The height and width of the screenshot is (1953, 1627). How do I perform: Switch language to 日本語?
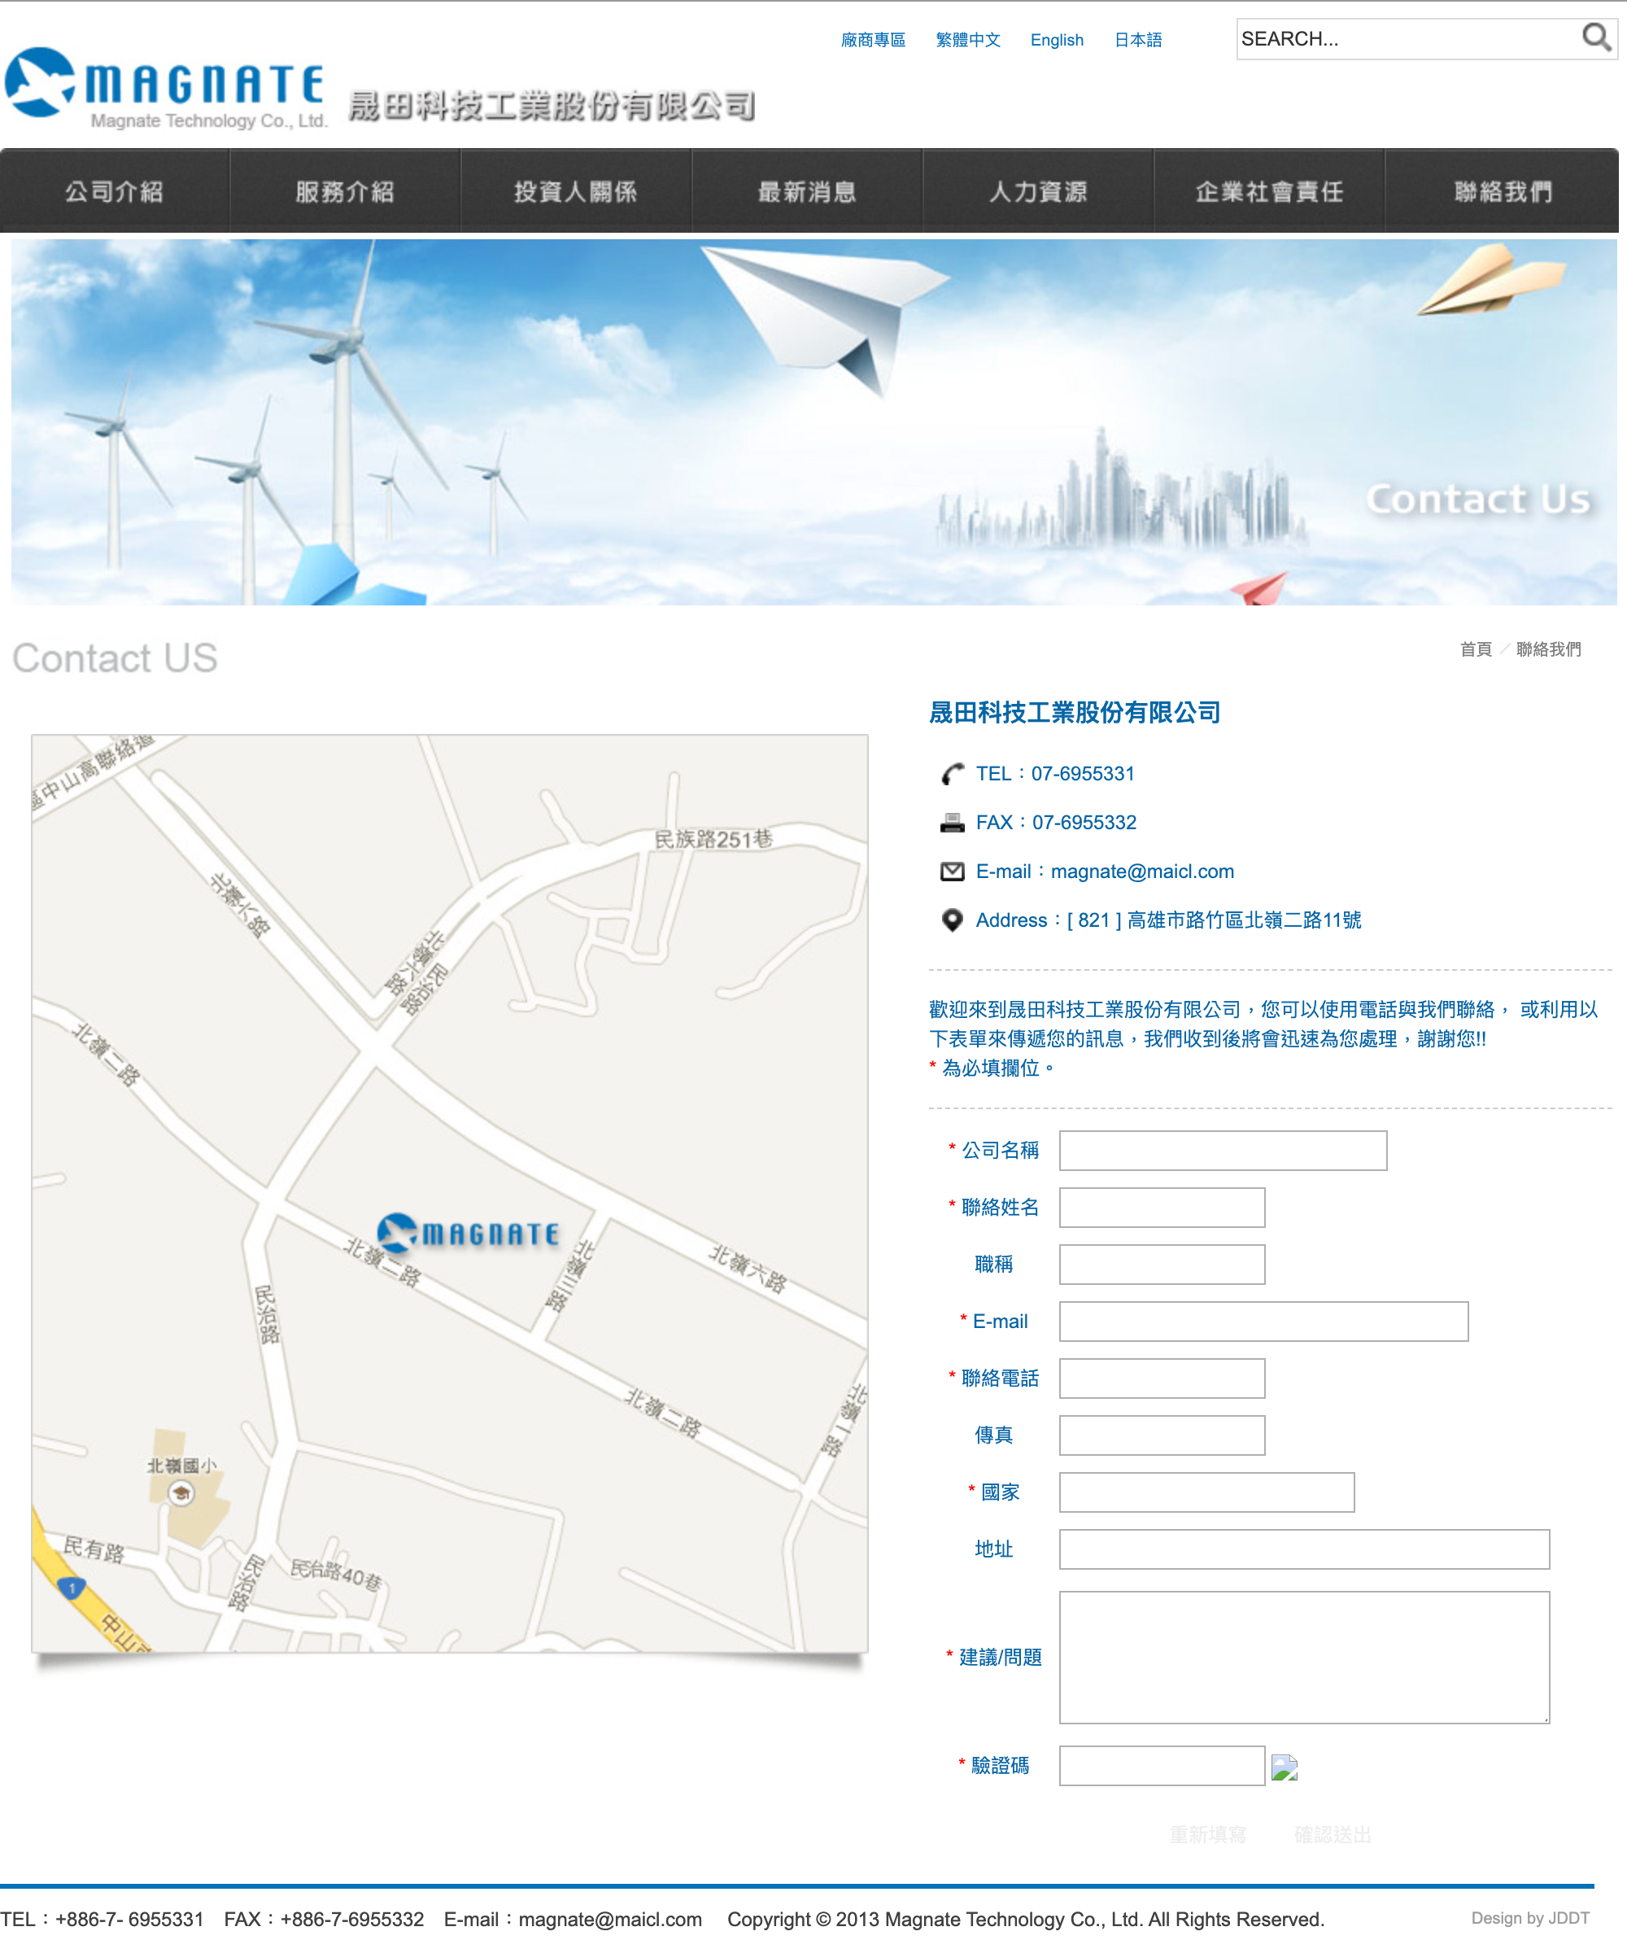coord(1138,40)
